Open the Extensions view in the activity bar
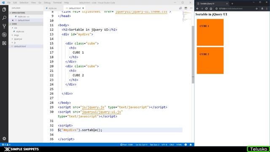Screen dimensions: 270x152 coord(4,43)
